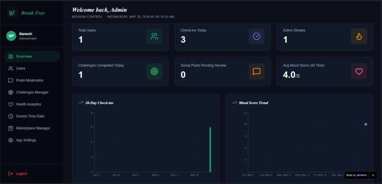Click the Marketplace Manager shopping bag icon

click(10, 128)
